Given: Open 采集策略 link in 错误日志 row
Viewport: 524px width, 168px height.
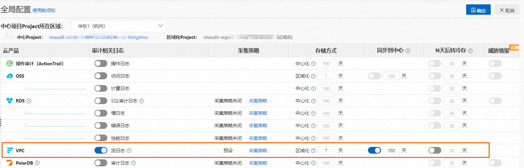Looking at the screenshot, I should click(258, 125).
